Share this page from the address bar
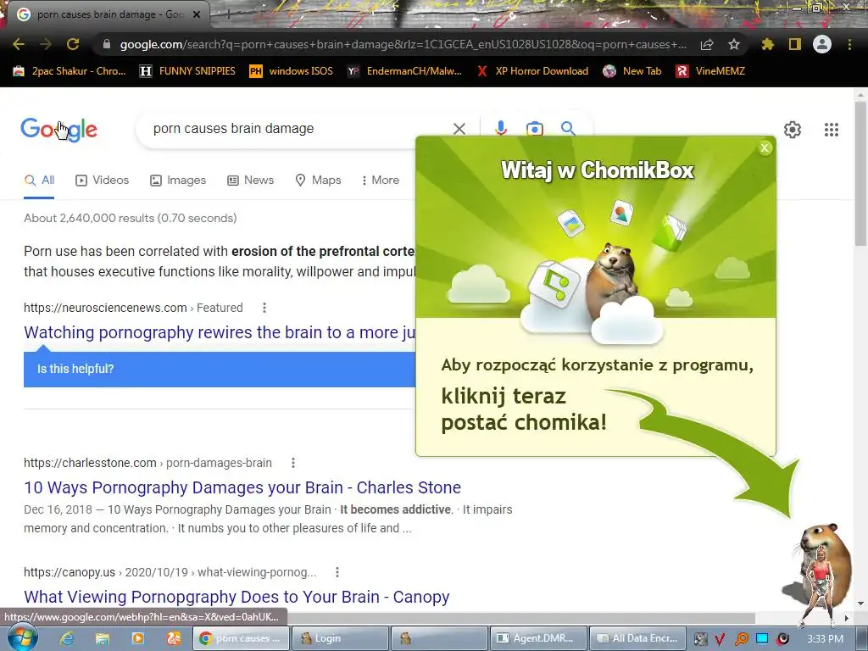868x651 pixels. [707, 45]
